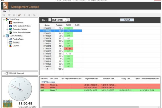Click the TALOS Setup icon

[7, 19]
